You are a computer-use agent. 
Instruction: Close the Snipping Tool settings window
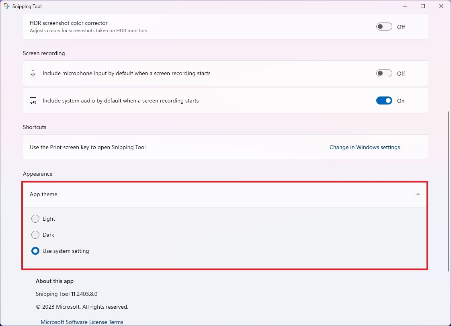click(441, 6)
